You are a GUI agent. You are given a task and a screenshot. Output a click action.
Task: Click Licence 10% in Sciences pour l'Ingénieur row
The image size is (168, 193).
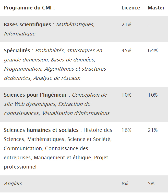pyautogui.click(x=126, y=95)
